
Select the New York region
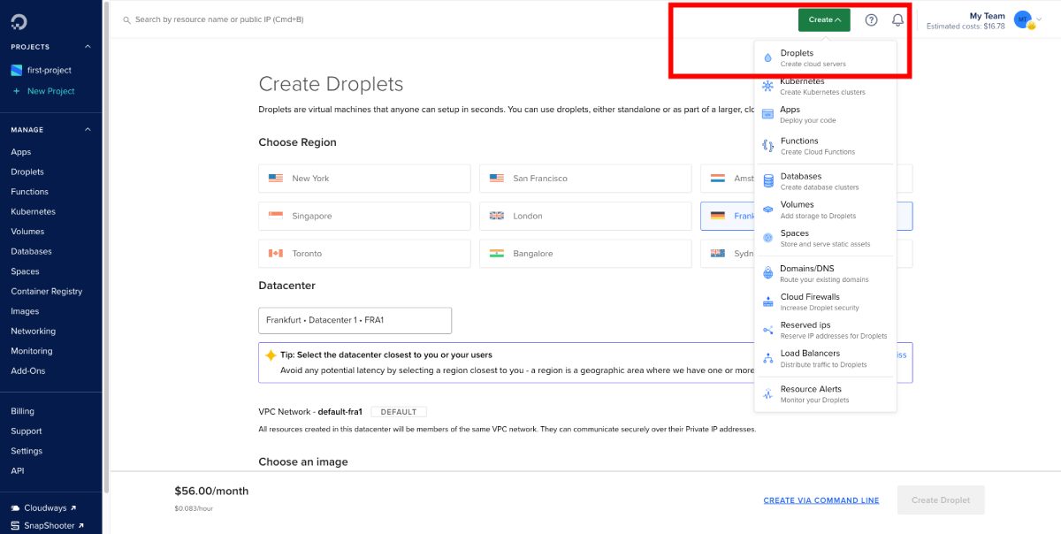point(364,179)
